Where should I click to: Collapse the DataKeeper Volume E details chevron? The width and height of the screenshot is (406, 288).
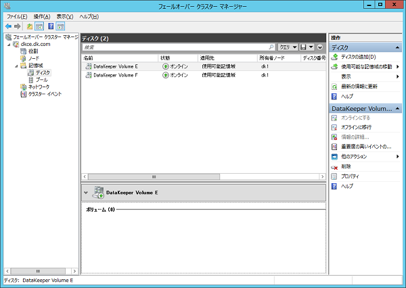(x=86, y=193)
